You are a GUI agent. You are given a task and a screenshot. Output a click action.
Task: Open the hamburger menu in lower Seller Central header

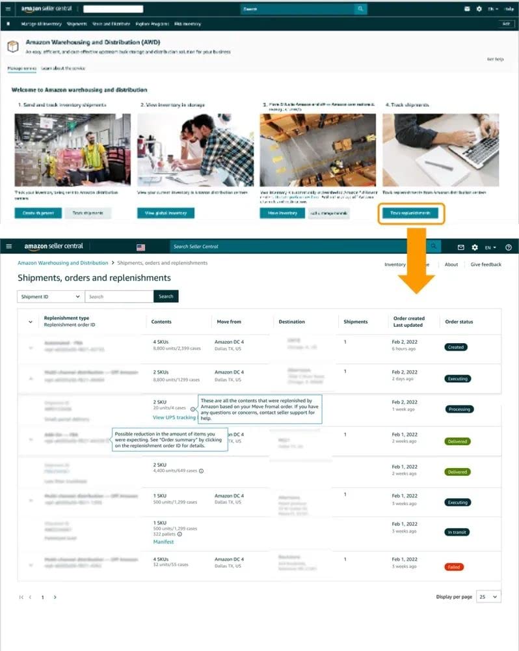tap(8, 246)
